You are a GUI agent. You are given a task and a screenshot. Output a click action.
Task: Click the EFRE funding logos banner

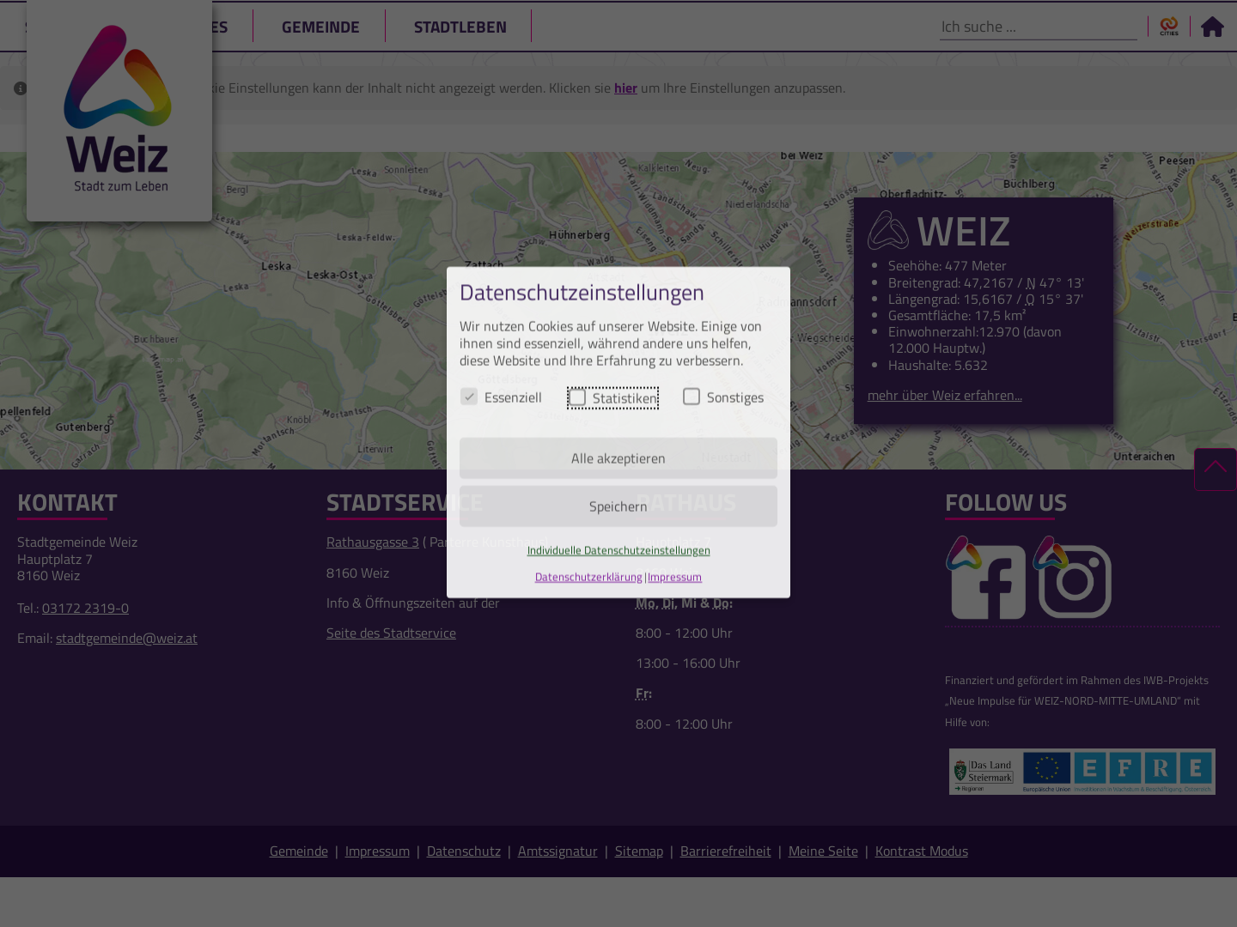(1082, 771)
